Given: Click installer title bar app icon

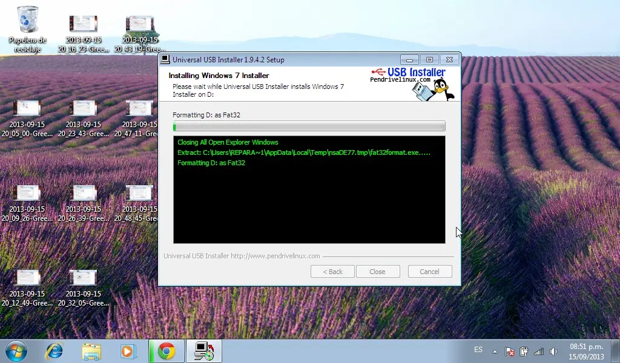Looking at the screenshot, I should click(165, 59).
